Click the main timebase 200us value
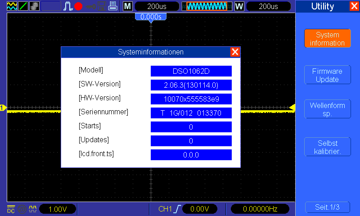360x216 pixels. pos(157,6)
